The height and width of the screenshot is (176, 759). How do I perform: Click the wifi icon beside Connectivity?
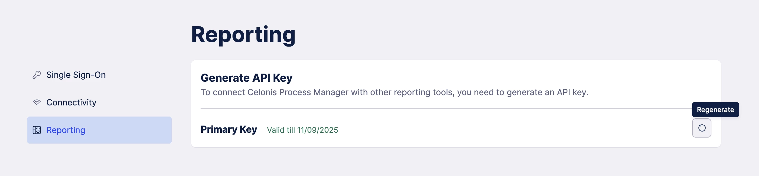(36, 102)
